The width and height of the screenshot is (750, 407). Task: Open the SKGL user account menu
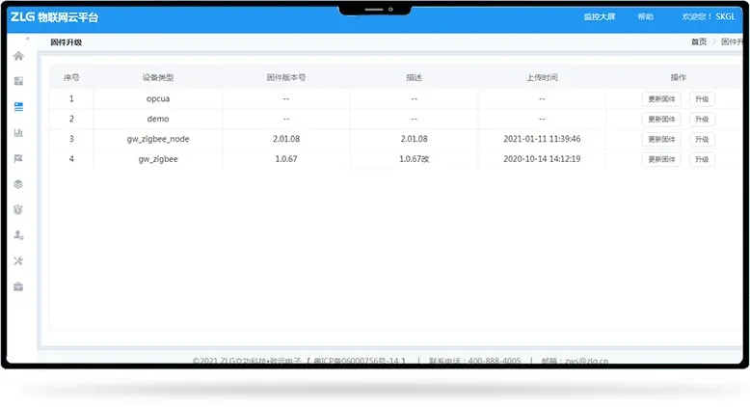[x=724, y=17]
